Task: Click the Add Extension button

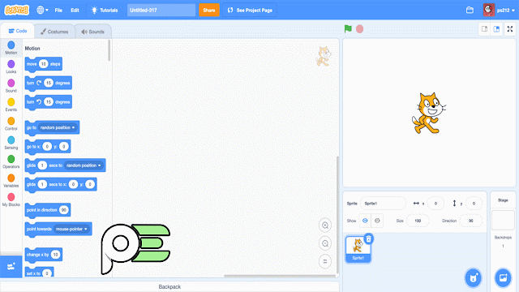Action: coord(11,267)
